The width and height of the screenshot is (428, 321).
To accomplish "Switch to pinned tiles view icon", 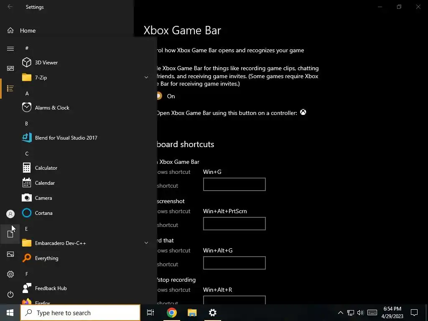I will [x=10, y=68].
